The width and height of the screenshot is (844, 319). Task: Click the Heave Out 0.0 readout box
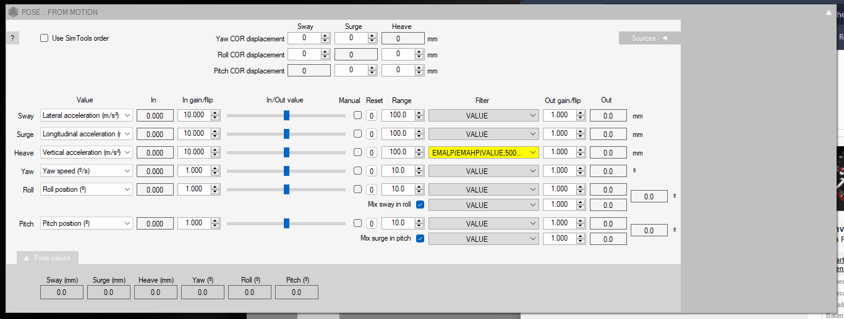[x=608, y=152]
